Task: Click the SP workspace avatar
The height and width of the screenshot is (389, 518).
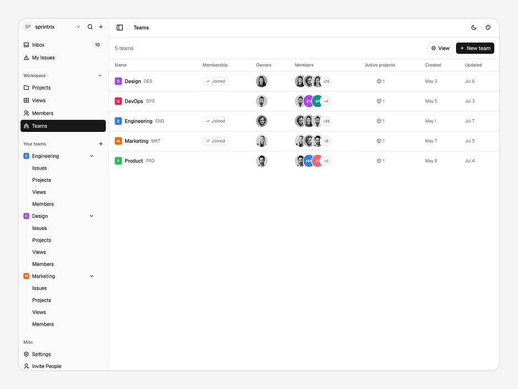Action: coord(28,27)
